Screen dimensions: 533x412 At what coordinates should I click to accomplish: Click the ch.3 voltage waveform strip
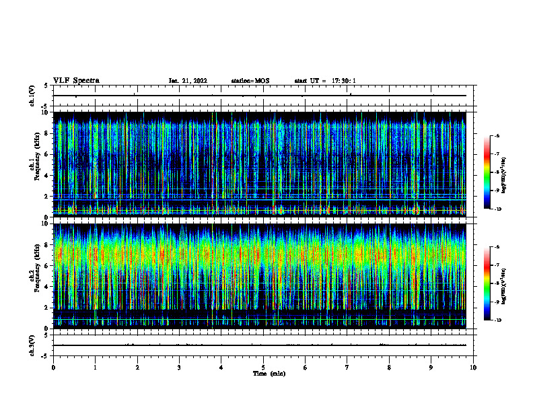pyautogui.click(x=263, y=345)
